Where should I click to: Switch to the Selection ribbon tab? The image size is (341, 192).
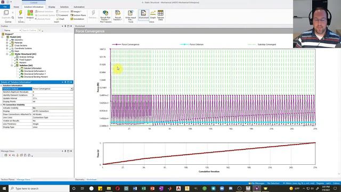tap(64, 7)
